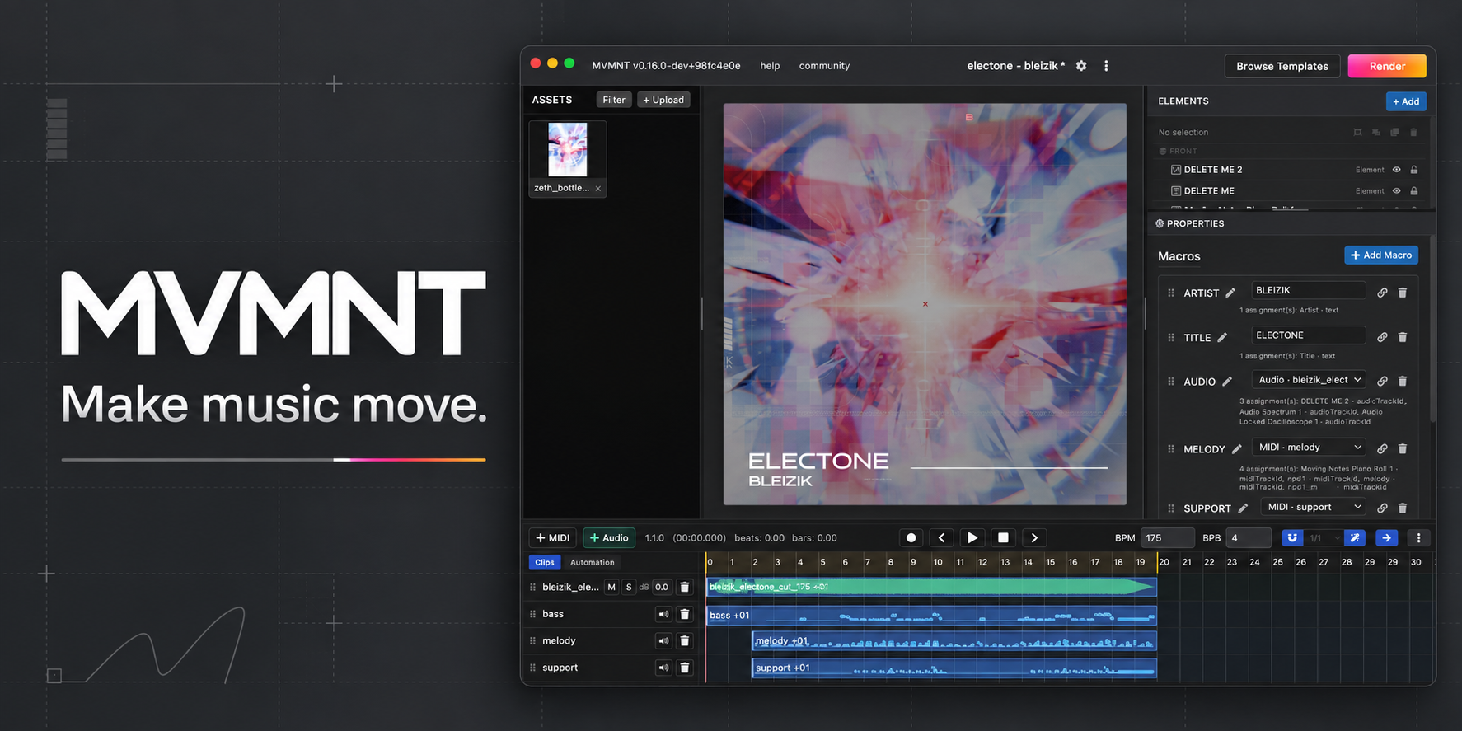Viewport: 1462px width, 731px height.
Task: Click the Upload button in Assets
Action: pos(663,100)
